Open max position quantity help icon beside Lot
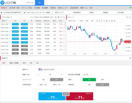Image resolution: width=132 pixels, height=103 pixels. pos(87,75)
